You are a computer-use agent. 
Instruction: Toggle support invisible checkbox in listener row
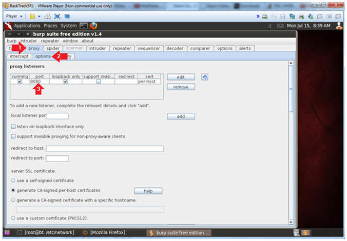tap(99, 82)
